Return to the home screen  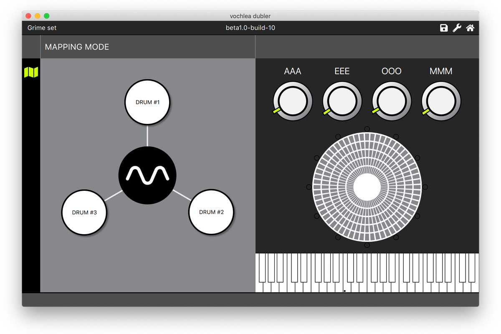470,28
